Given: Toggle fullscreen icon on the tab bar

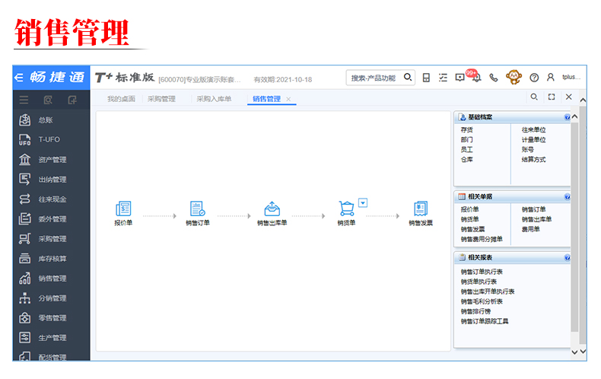Looking at the screenshot, I should tap(552, 97).
